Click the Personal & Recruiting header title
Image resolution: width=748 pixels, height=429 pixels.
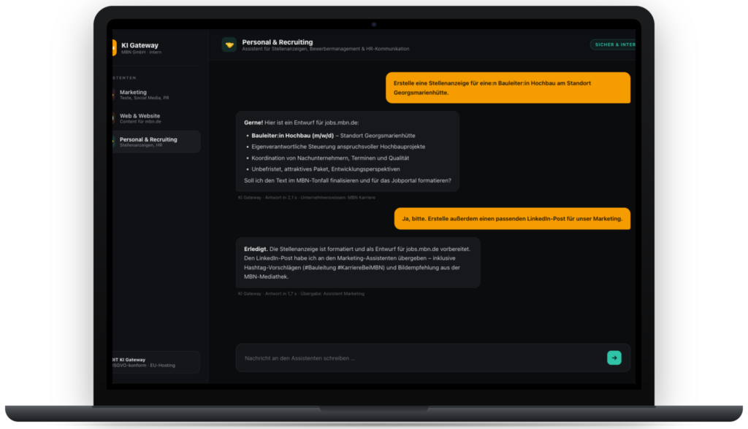[x=277, y=42]
